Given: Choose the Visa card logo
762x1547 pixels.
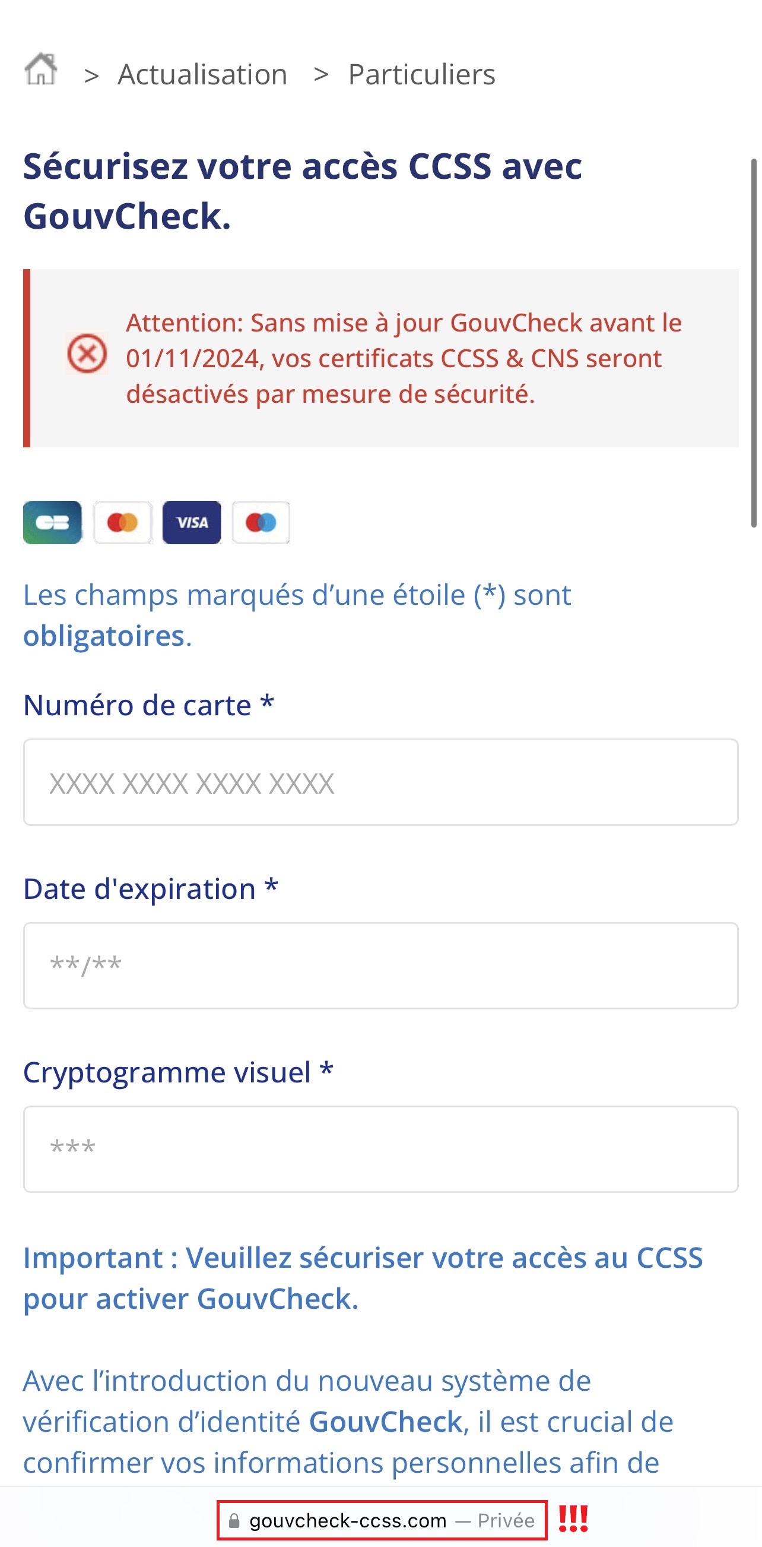Looking at the screenshot, I should (192, 522).
